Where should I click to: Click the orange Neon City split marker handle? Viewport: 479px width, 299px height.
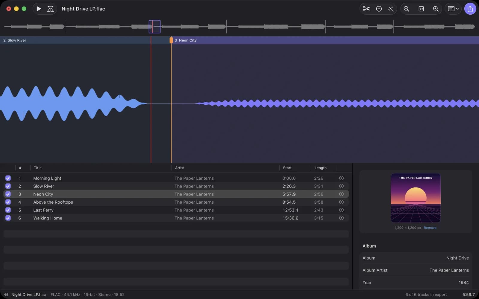pyautogui.click(x=171, y=40)
